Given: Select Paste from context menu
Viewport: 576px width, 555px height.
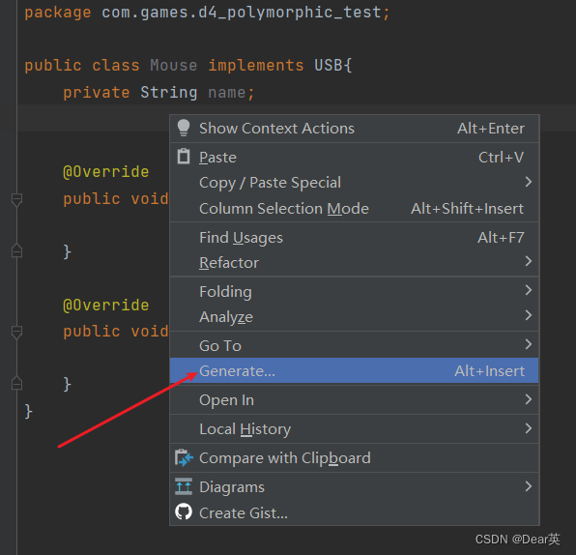Looking at the screenshot, I should (x=354, y=158).
